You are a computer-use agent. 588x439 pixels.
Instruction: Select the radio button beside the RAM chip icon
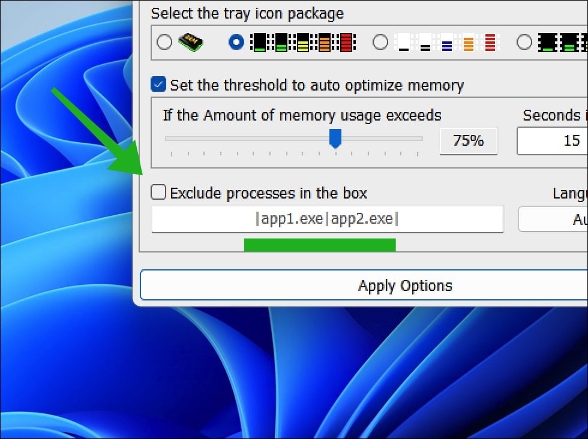164,42
